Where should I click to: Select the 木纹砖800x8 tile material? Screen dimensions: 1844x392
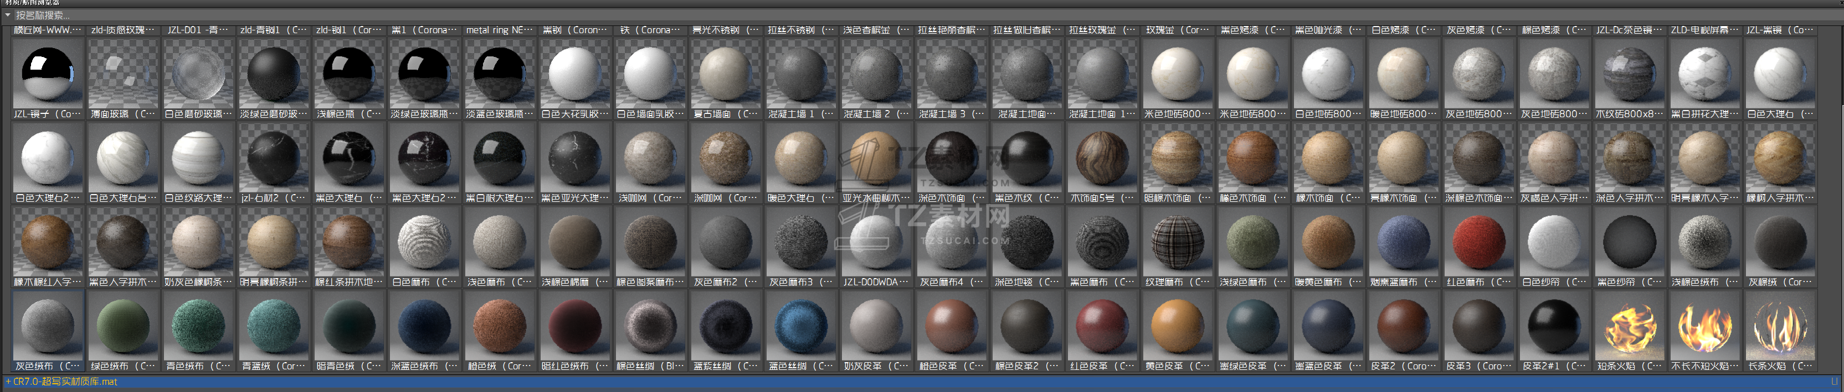pyautogui.click(x=1629, y=74)
